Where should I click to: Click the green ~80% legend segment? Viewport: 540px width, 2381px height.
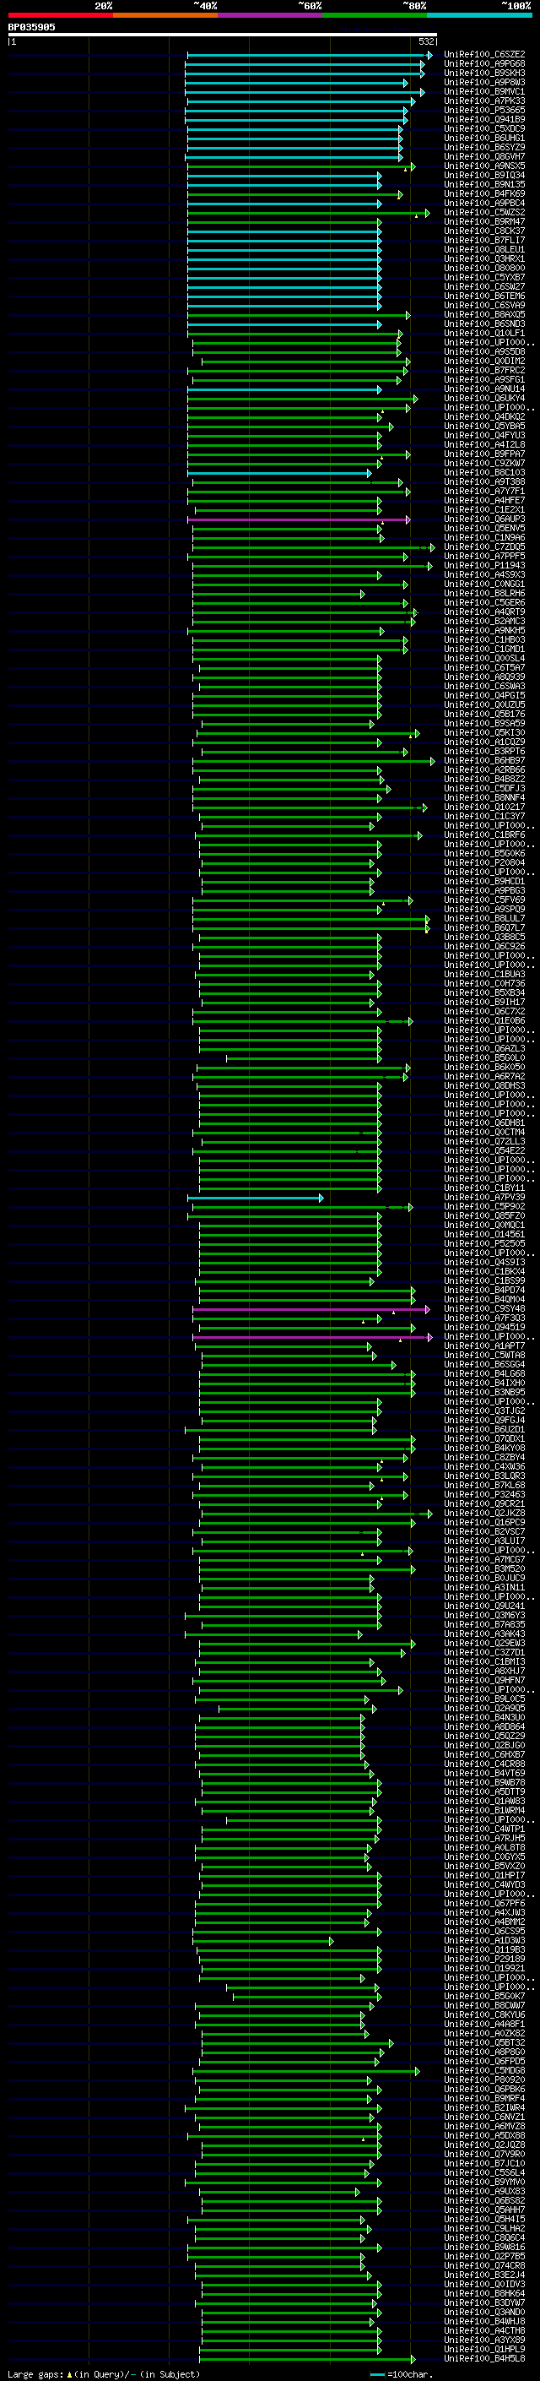375,15
